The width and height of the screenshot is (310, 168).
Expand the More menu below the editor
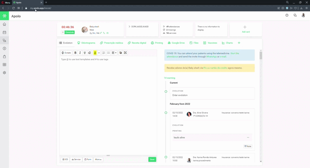[98, 159]
